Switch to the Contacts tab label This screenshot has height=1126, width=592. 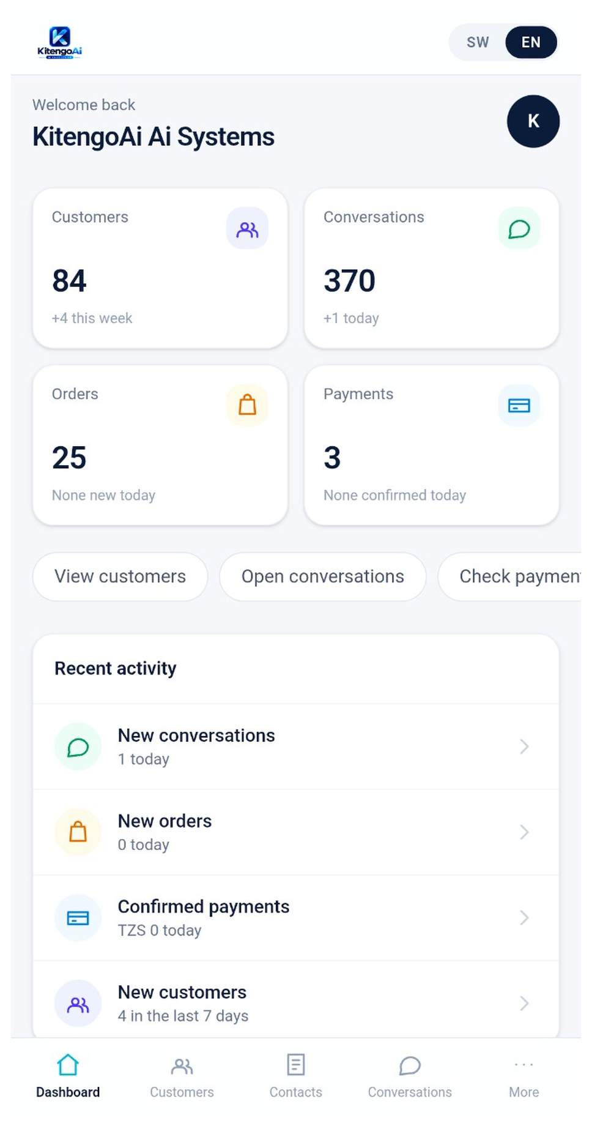(x=296, y=1092)
